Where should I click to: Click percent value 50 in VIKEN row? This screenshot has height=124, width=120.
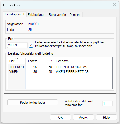(x=50, y=72)
